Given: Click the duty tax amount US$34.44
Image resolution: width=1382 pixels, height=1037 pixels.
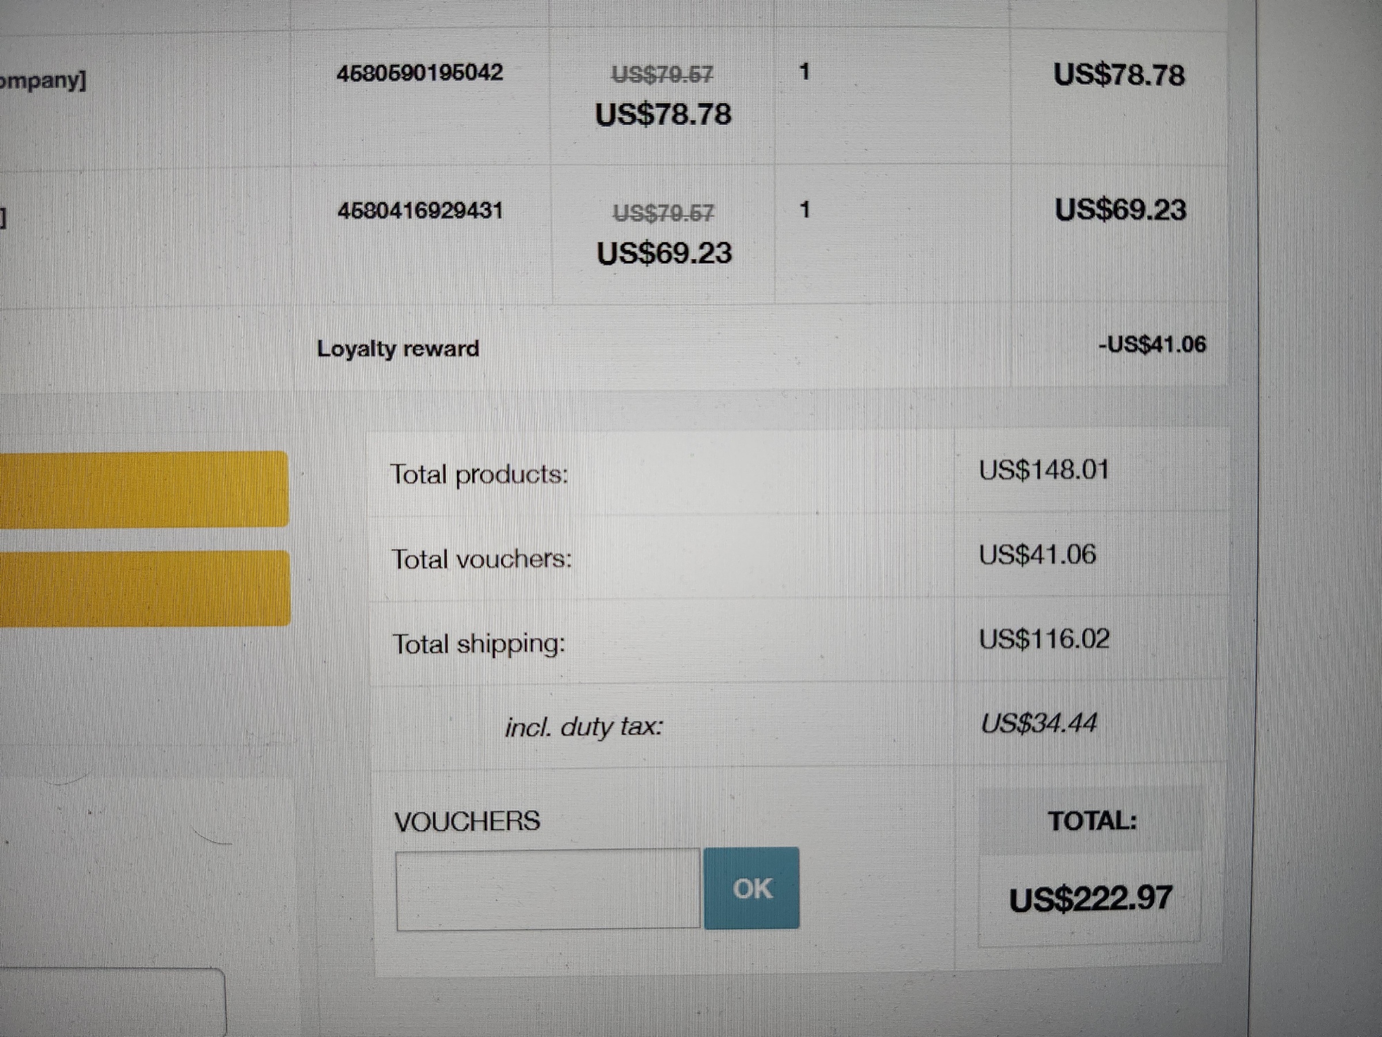Looking at the screenshot, I should pyautogui.click(x=1038, y=723).
